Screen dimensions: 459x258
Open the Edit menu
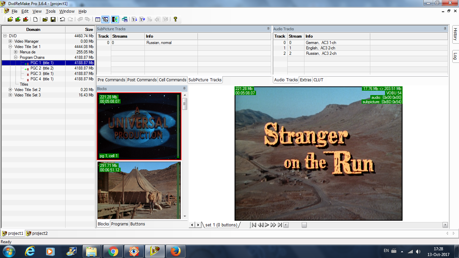click(x=25, y=11)
